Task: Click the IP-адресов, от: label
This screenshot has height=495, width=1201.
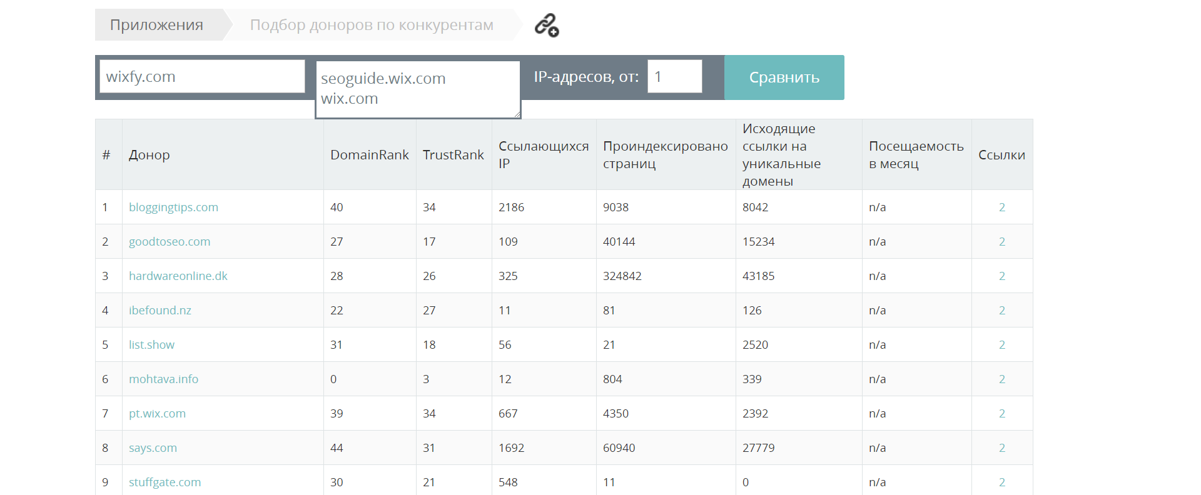Action: coord(586,77)
